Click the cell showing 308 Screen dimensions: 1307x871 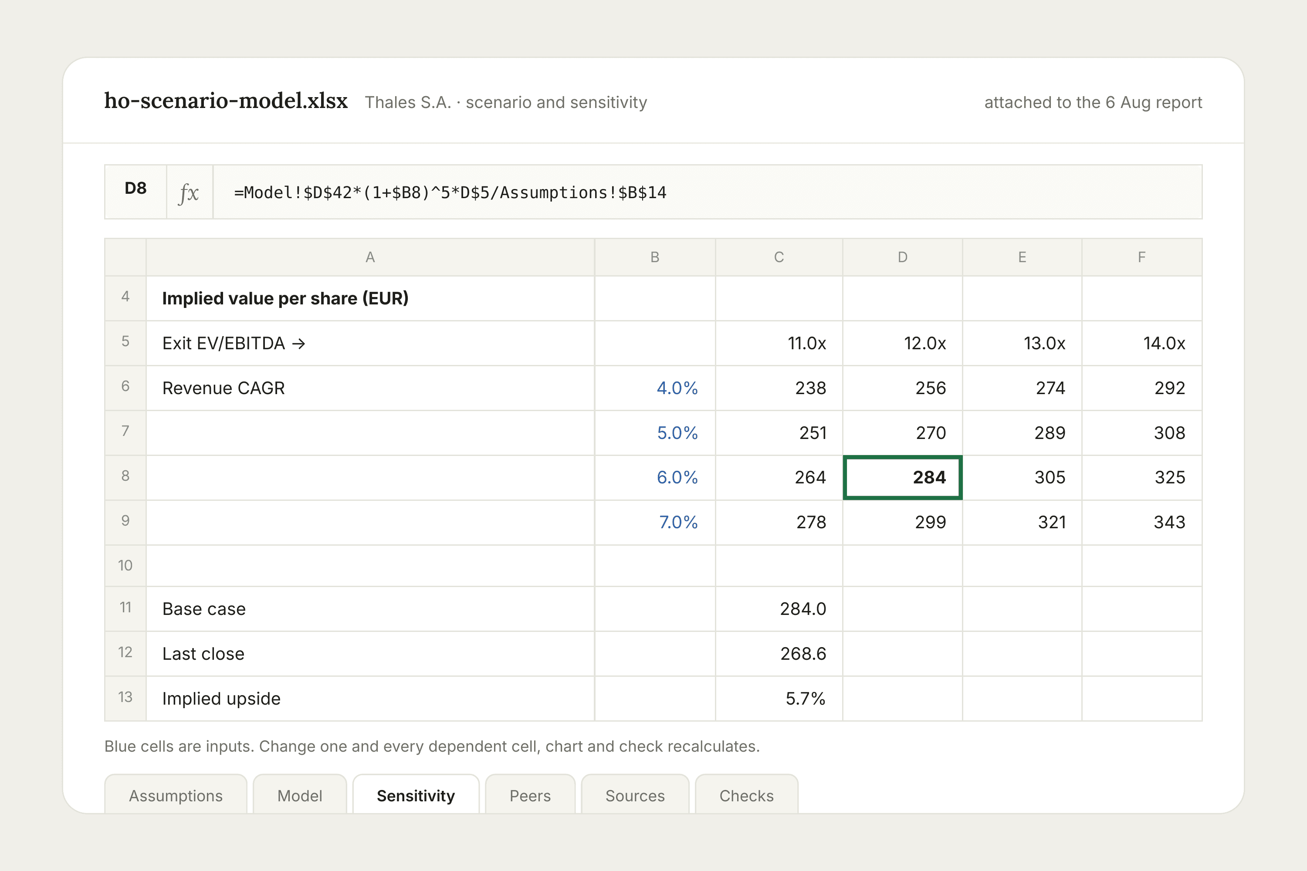(1142, 433)
